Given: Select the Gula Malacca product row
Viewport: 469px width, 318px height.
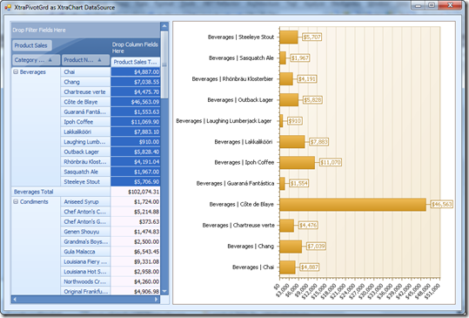Looking at the screenshot, I should point(85,252).
